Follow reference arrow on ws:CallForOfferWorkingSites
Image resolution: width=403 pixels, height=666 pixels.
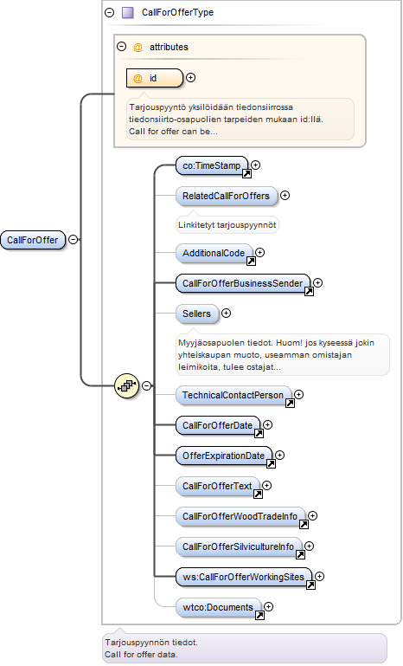coord(310,585)
